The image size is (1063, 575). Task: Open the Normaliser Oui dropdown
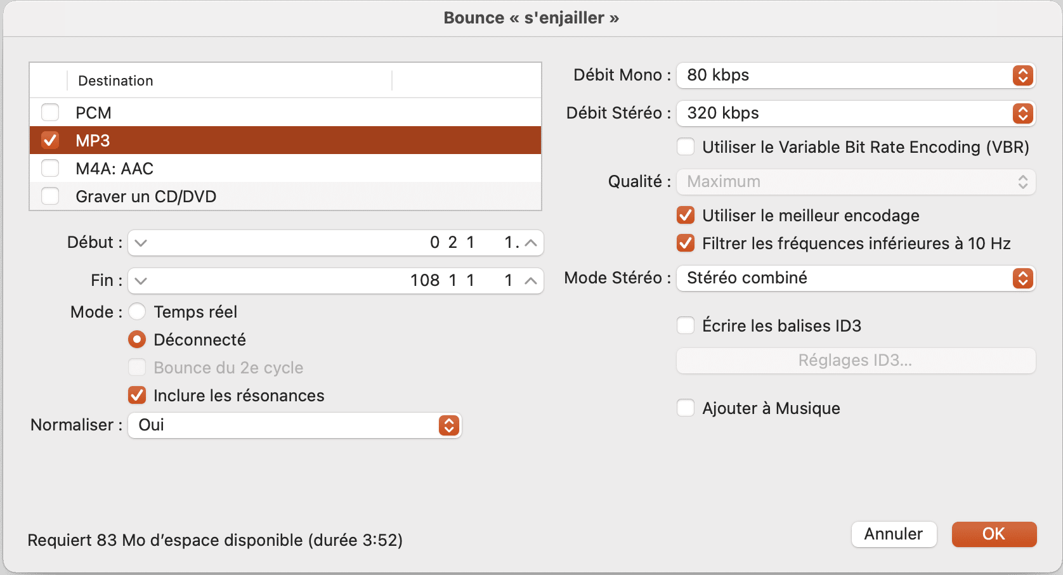coord(295,425)
